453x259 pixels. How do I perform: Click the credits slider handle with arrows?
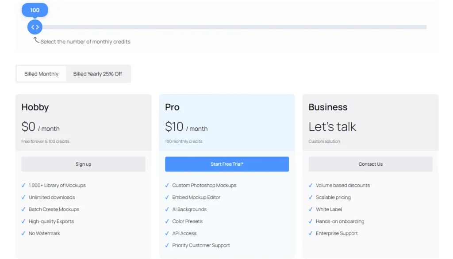(35, 27)
